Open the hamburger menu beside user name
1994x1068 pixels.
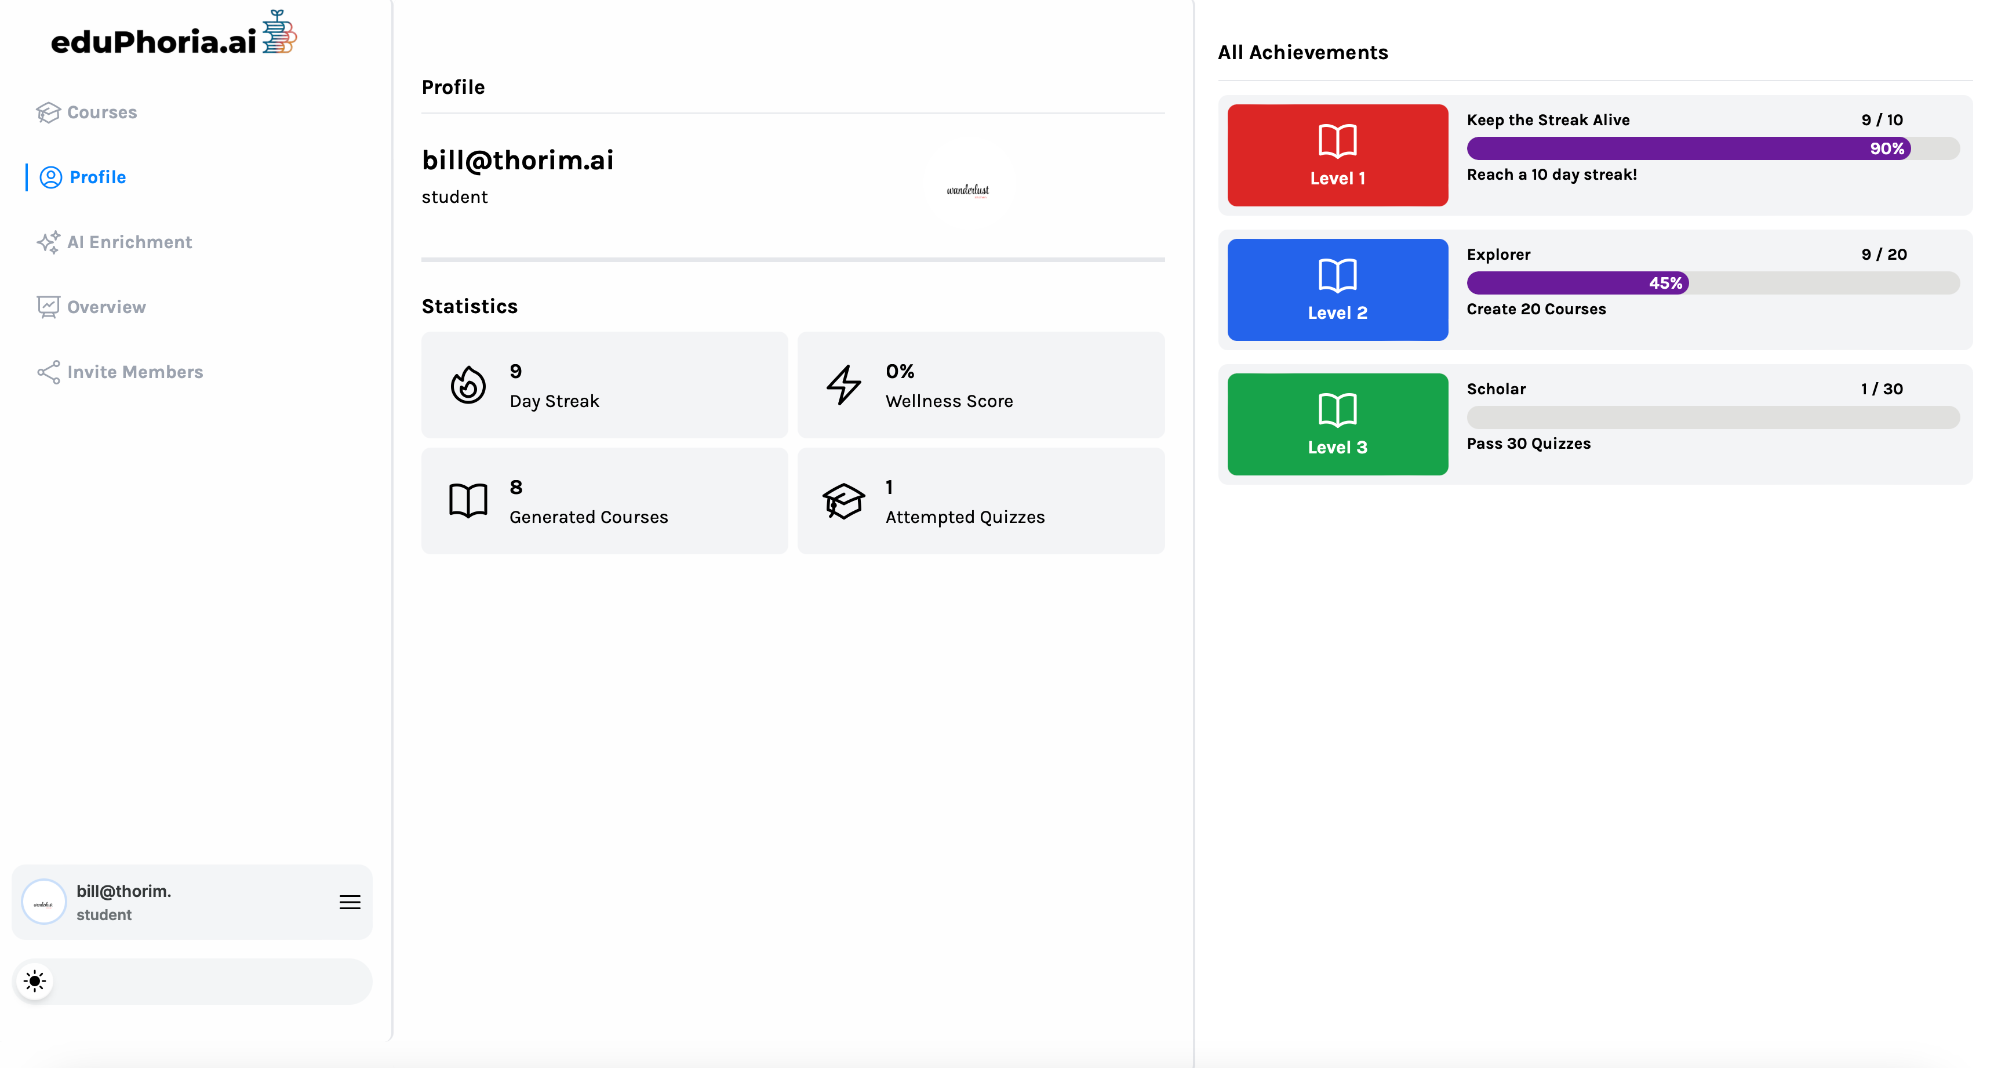350,902
